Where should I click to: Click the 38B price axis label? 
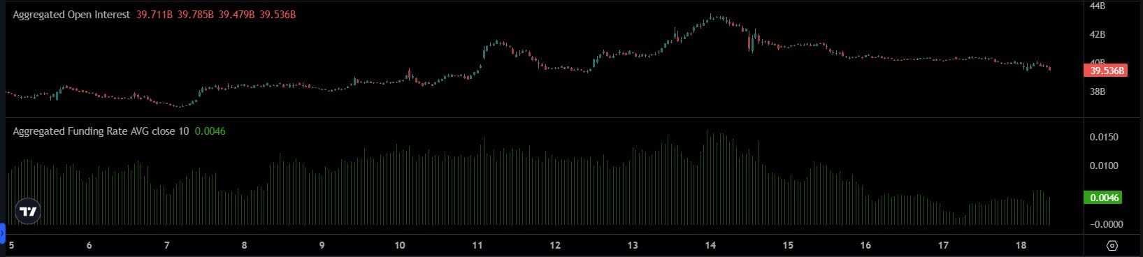click(1098, 91)
